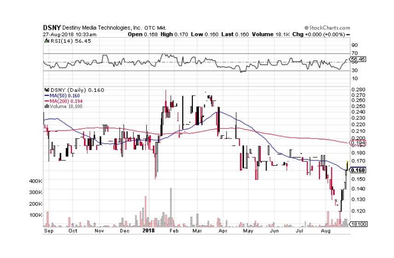Click the Open 0.168 value

[143, 34]
